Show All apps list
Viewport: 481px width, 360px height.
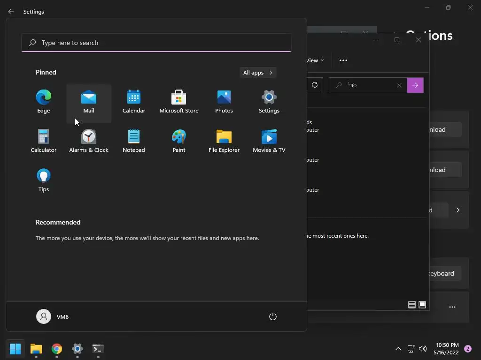(258, 73)
